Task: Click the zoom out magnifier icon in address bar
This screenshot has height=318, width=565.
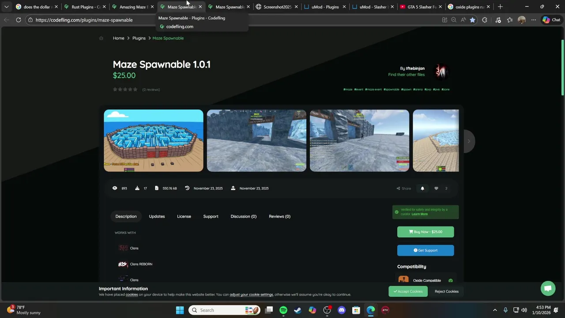Action: [x=454, y=20]
